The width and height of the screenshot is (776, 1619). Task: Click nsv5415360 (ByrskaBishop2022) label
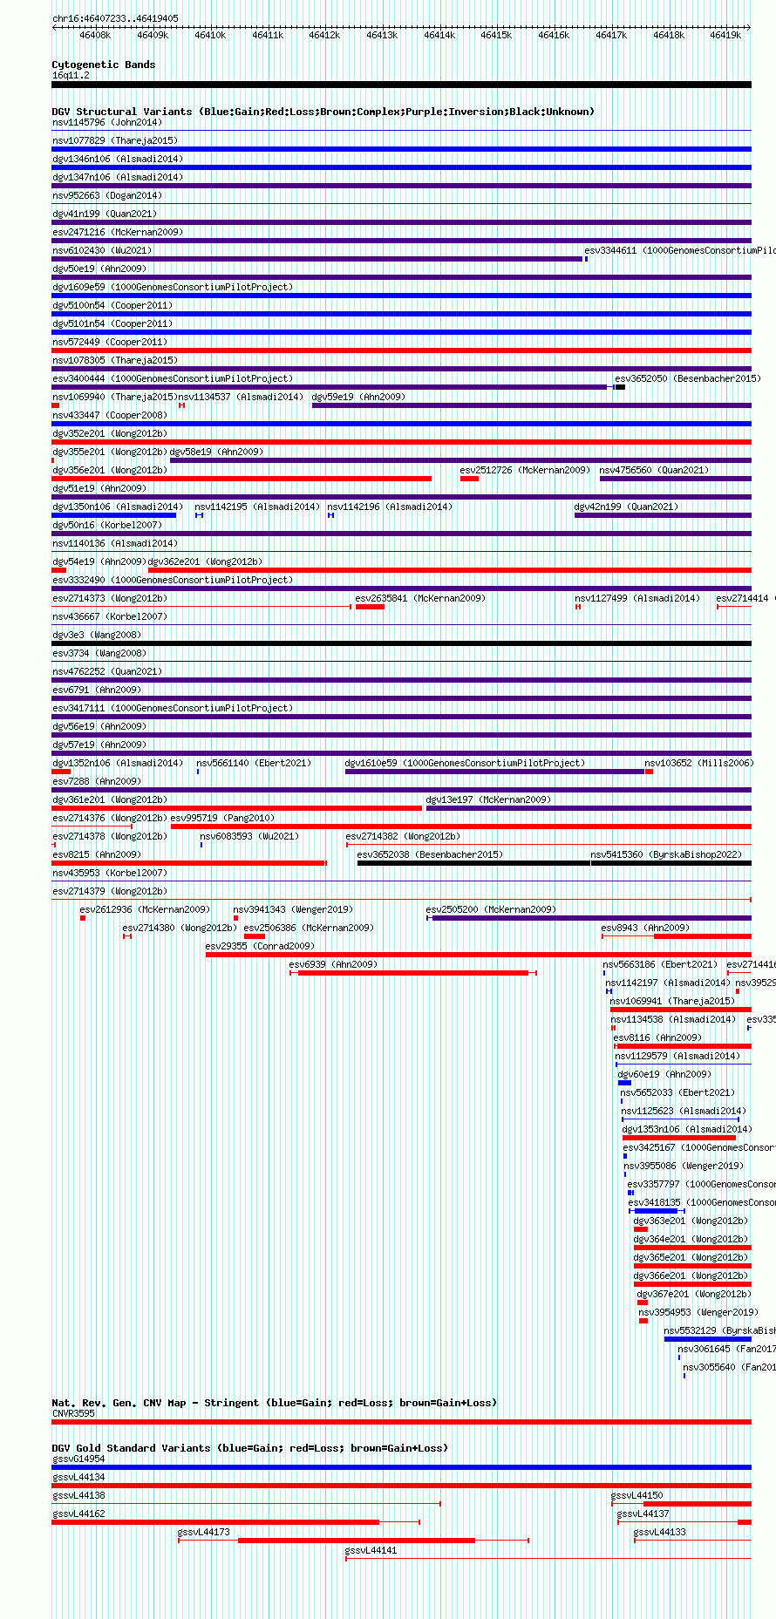tap(665, 854)
